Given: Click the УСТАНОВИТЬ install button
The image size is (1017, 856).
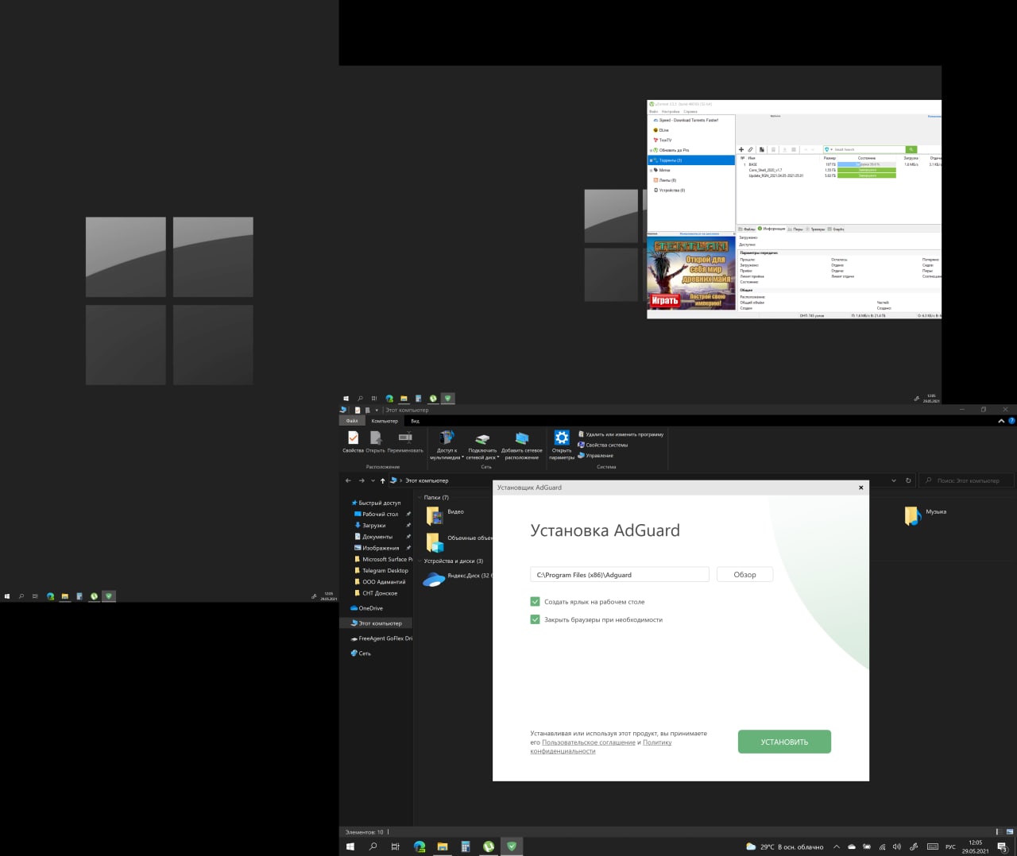Looking at the screenshot, I should (x=784, y=742).
